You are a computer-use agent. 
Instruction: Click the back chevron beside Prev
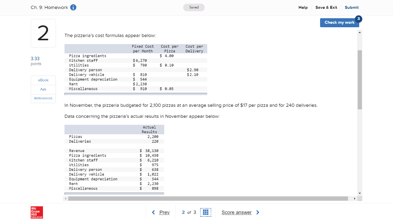153,212
